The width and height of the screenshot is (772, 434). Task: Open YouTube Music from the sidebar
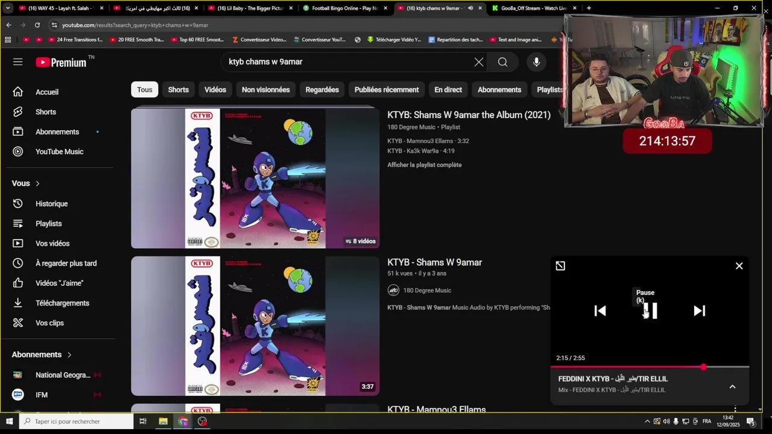(x=60, y=152)
